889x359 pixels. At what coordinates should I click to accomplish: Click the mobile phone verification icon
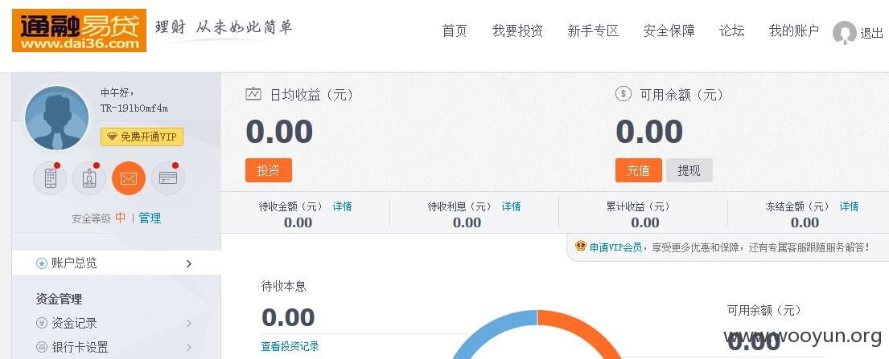coord(50,178)
